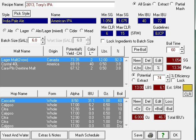Click the CLR color button
The image size is (196, 140).
coord(188,94)
